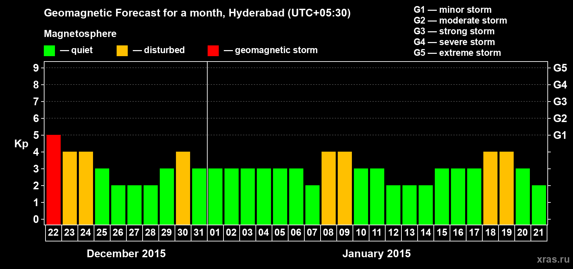Click the January 2015 month label
The width and height of the screenshot is (573, 269).
click(376, 254)
